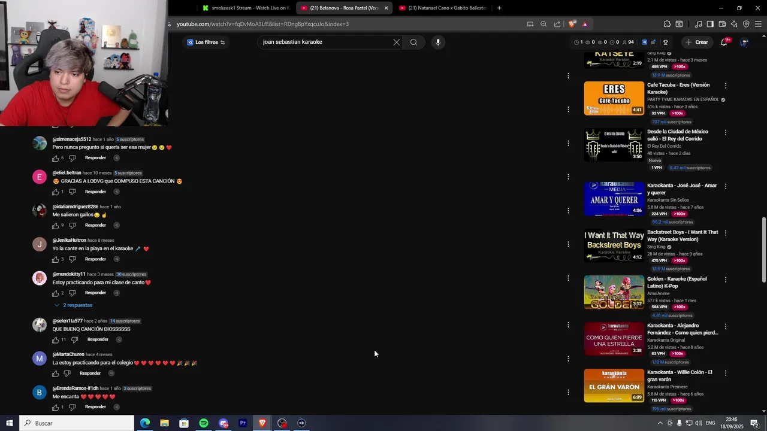Open the Windows notification center icon
Viewport: 767px width, 431px height.
[754, 423]
